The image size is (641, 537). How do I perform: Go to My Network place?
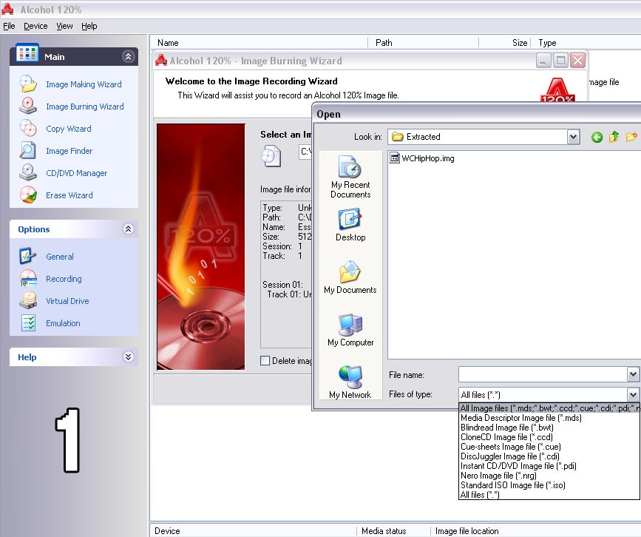point(350,382)
